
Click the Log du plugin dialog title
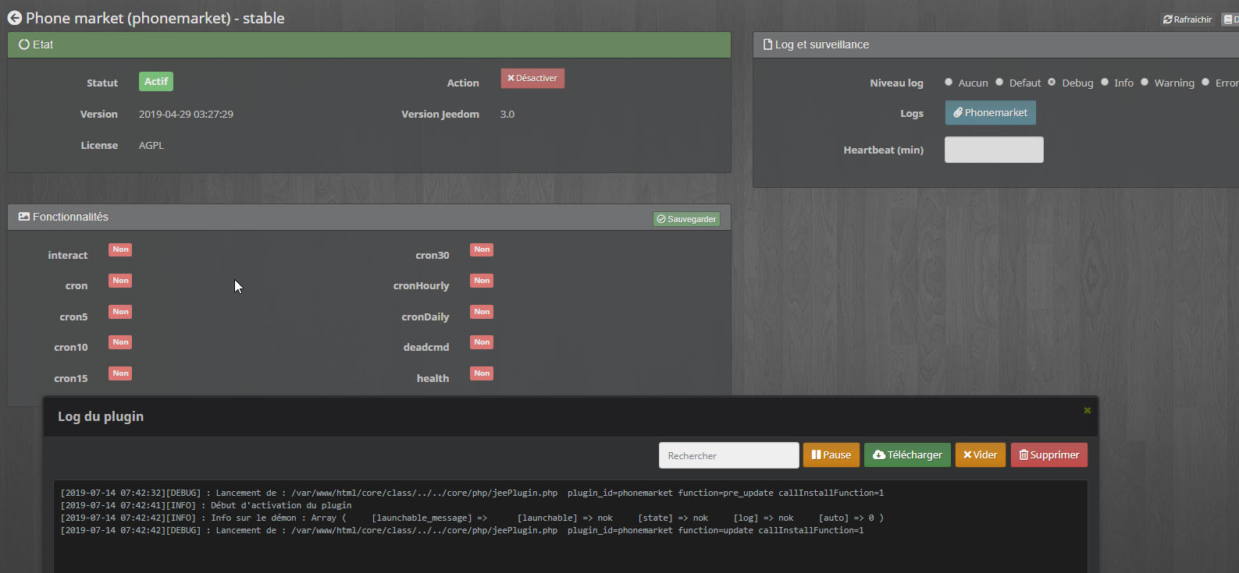pos(101,416)
